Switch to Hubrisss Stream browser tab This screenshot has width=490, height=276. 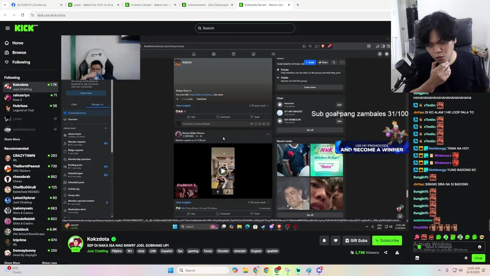[151, 5]
